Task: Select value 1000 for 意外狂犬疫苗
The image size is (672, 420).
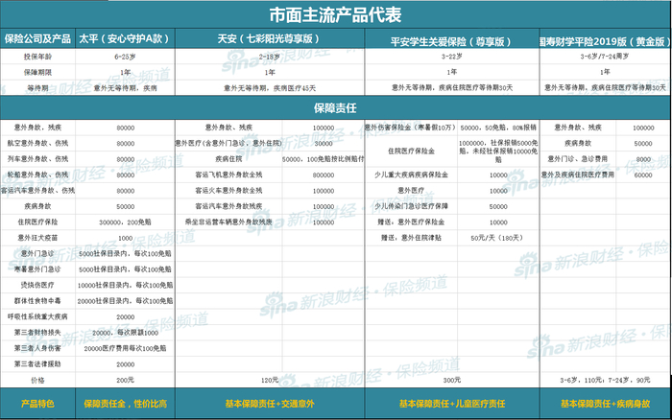Action: point(125,238)
